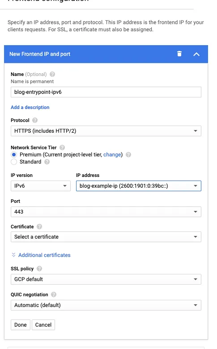Open help icon next to QUIC negotiation

(54, 294)
